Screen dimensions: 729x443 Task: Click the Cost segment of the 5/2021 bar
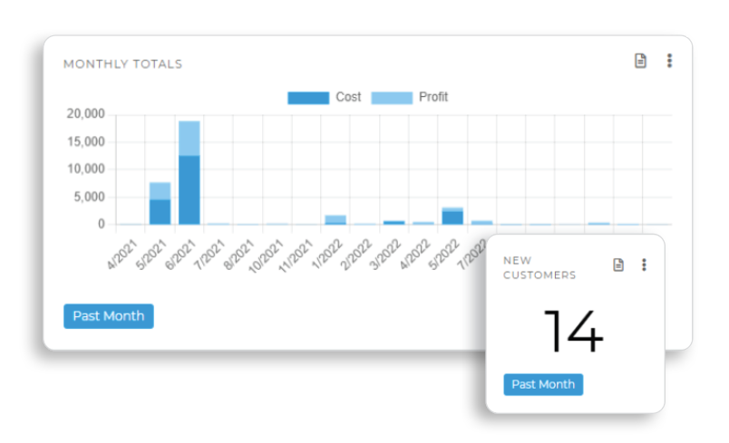pos(160,212)
